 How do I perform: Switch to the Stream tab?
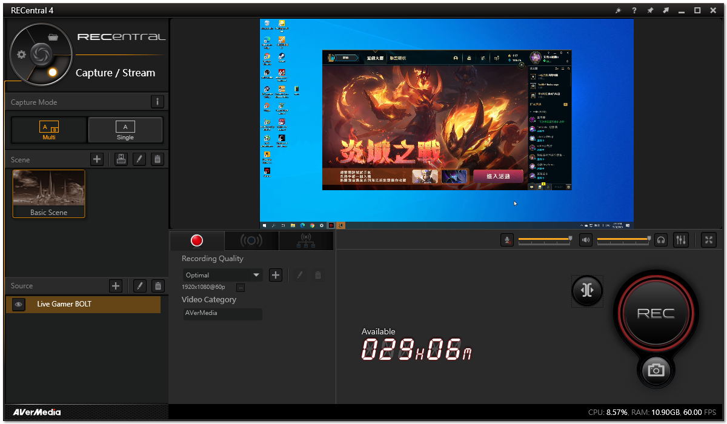(x=251, y=240)
